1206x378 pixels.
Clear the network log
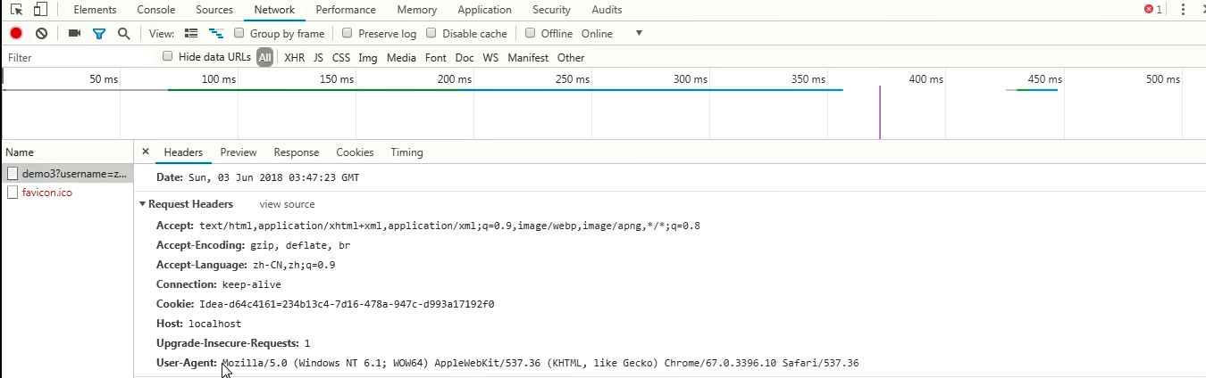tap(41, 33)
